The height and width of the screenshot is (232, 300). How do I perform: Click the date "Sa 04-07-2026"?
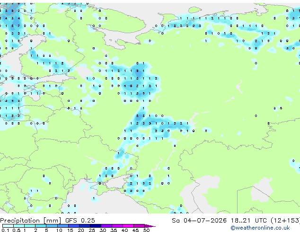coord(199,221)
